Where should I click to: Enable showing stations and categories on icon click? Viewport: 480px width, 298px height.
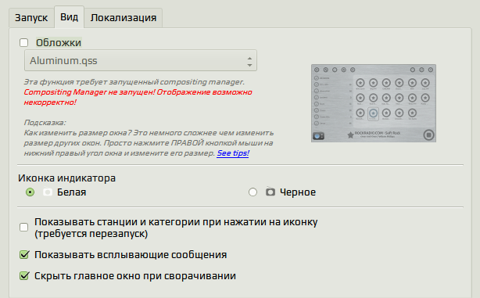[x=24, y=228]
